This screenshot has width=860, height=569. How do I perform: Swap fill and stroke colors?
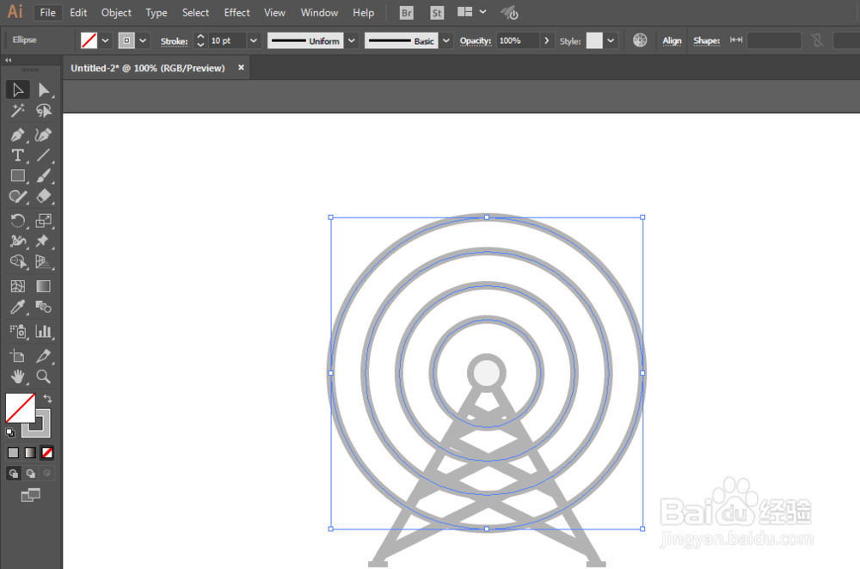coord(47,399)
